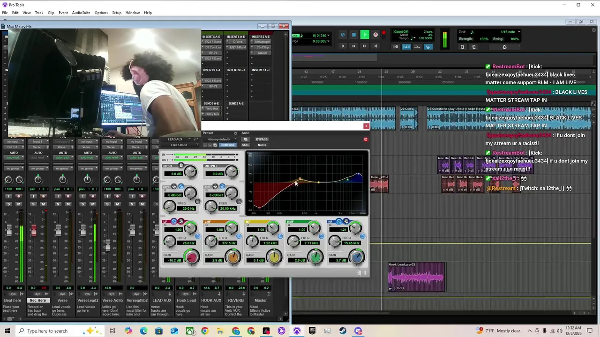Click Return to Zero transport button
The height and width of the screenshot is (337, 600).
pos(343,46)
